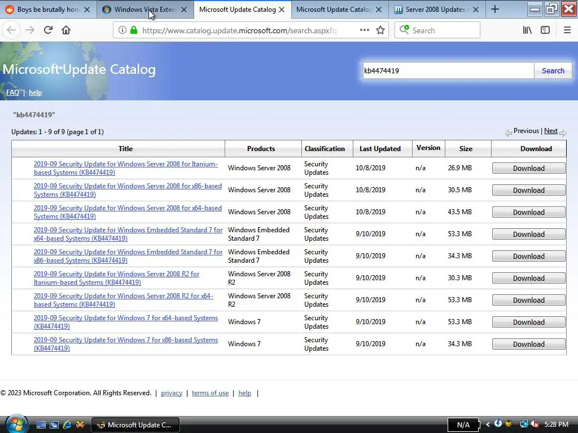
Task: Download the 43.5 MB Server 2008 x64 update
Action: pos(528,212)
